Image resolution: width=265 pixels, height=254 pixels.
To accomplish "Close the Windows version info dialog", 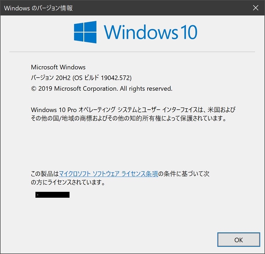I will [255, 7].
